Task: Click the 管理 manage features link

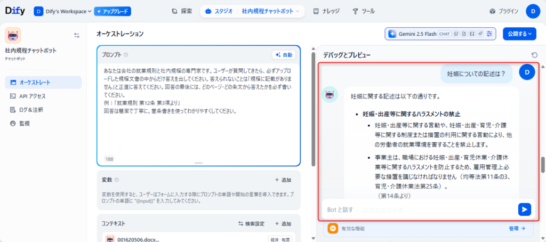Action: 517,228
